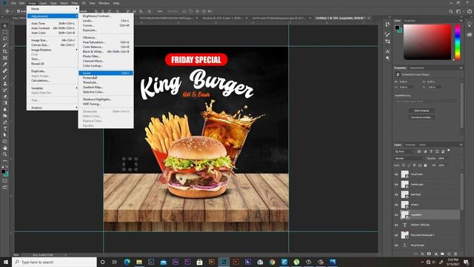Image resolution: width=474 pixels, height=267 pixels.
Task: Click the foreground color swatch in Color panel
Action: [397, 27]
